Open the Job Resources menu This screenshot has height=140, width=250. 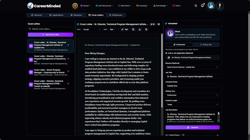pyautogui.click(x=104, y=6)
